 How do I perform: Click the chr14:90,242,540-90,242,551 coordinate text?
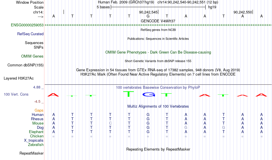coord(181,2)
